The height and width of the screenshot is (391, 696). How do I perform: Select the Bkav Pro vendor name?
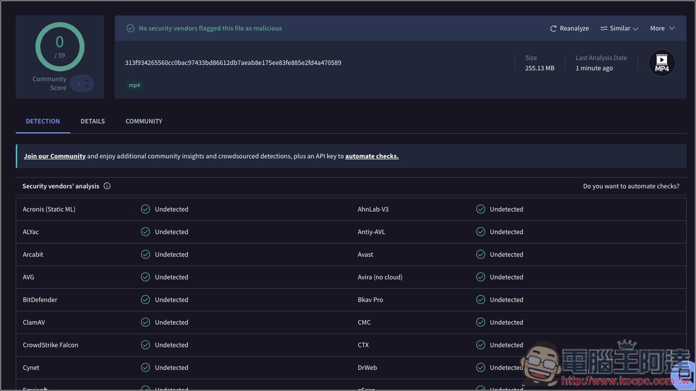(371, 300)
